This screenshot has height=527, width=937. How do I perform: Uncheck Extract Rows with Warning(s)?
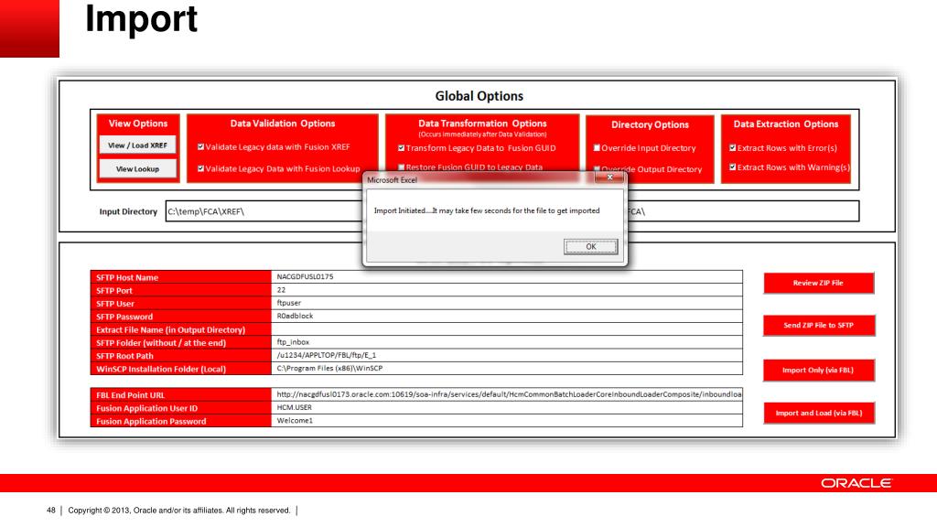tap(733, 167)
